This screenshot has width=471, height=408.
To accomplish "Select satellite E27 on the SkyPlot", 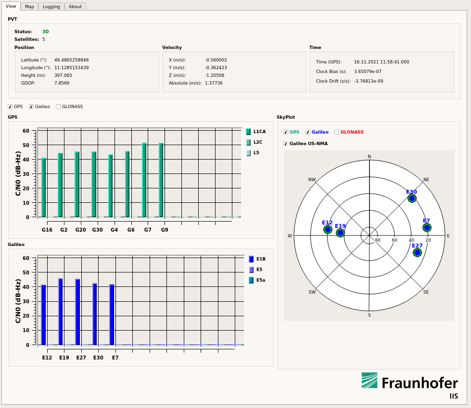I will 417,252.
